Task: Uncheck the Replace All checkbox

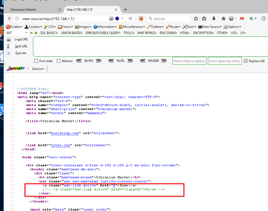Action: pos(245,61)
